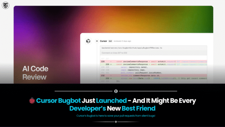Viewport: 225px width, 127px height.
Task: Click the ladybug icon before Cursor Bugbot
Action: (x=32, y=100)
